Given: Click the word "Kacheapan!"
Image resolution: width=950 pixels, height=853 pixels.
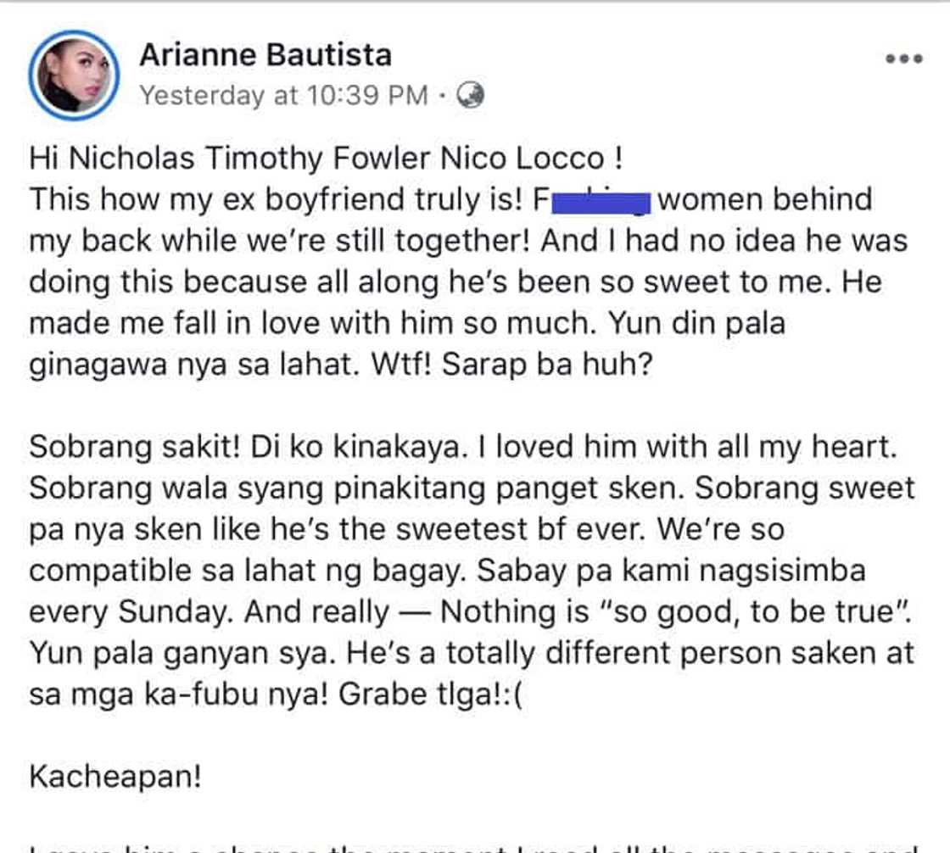Looking at the screenshot, I should (x=115, y=777).
